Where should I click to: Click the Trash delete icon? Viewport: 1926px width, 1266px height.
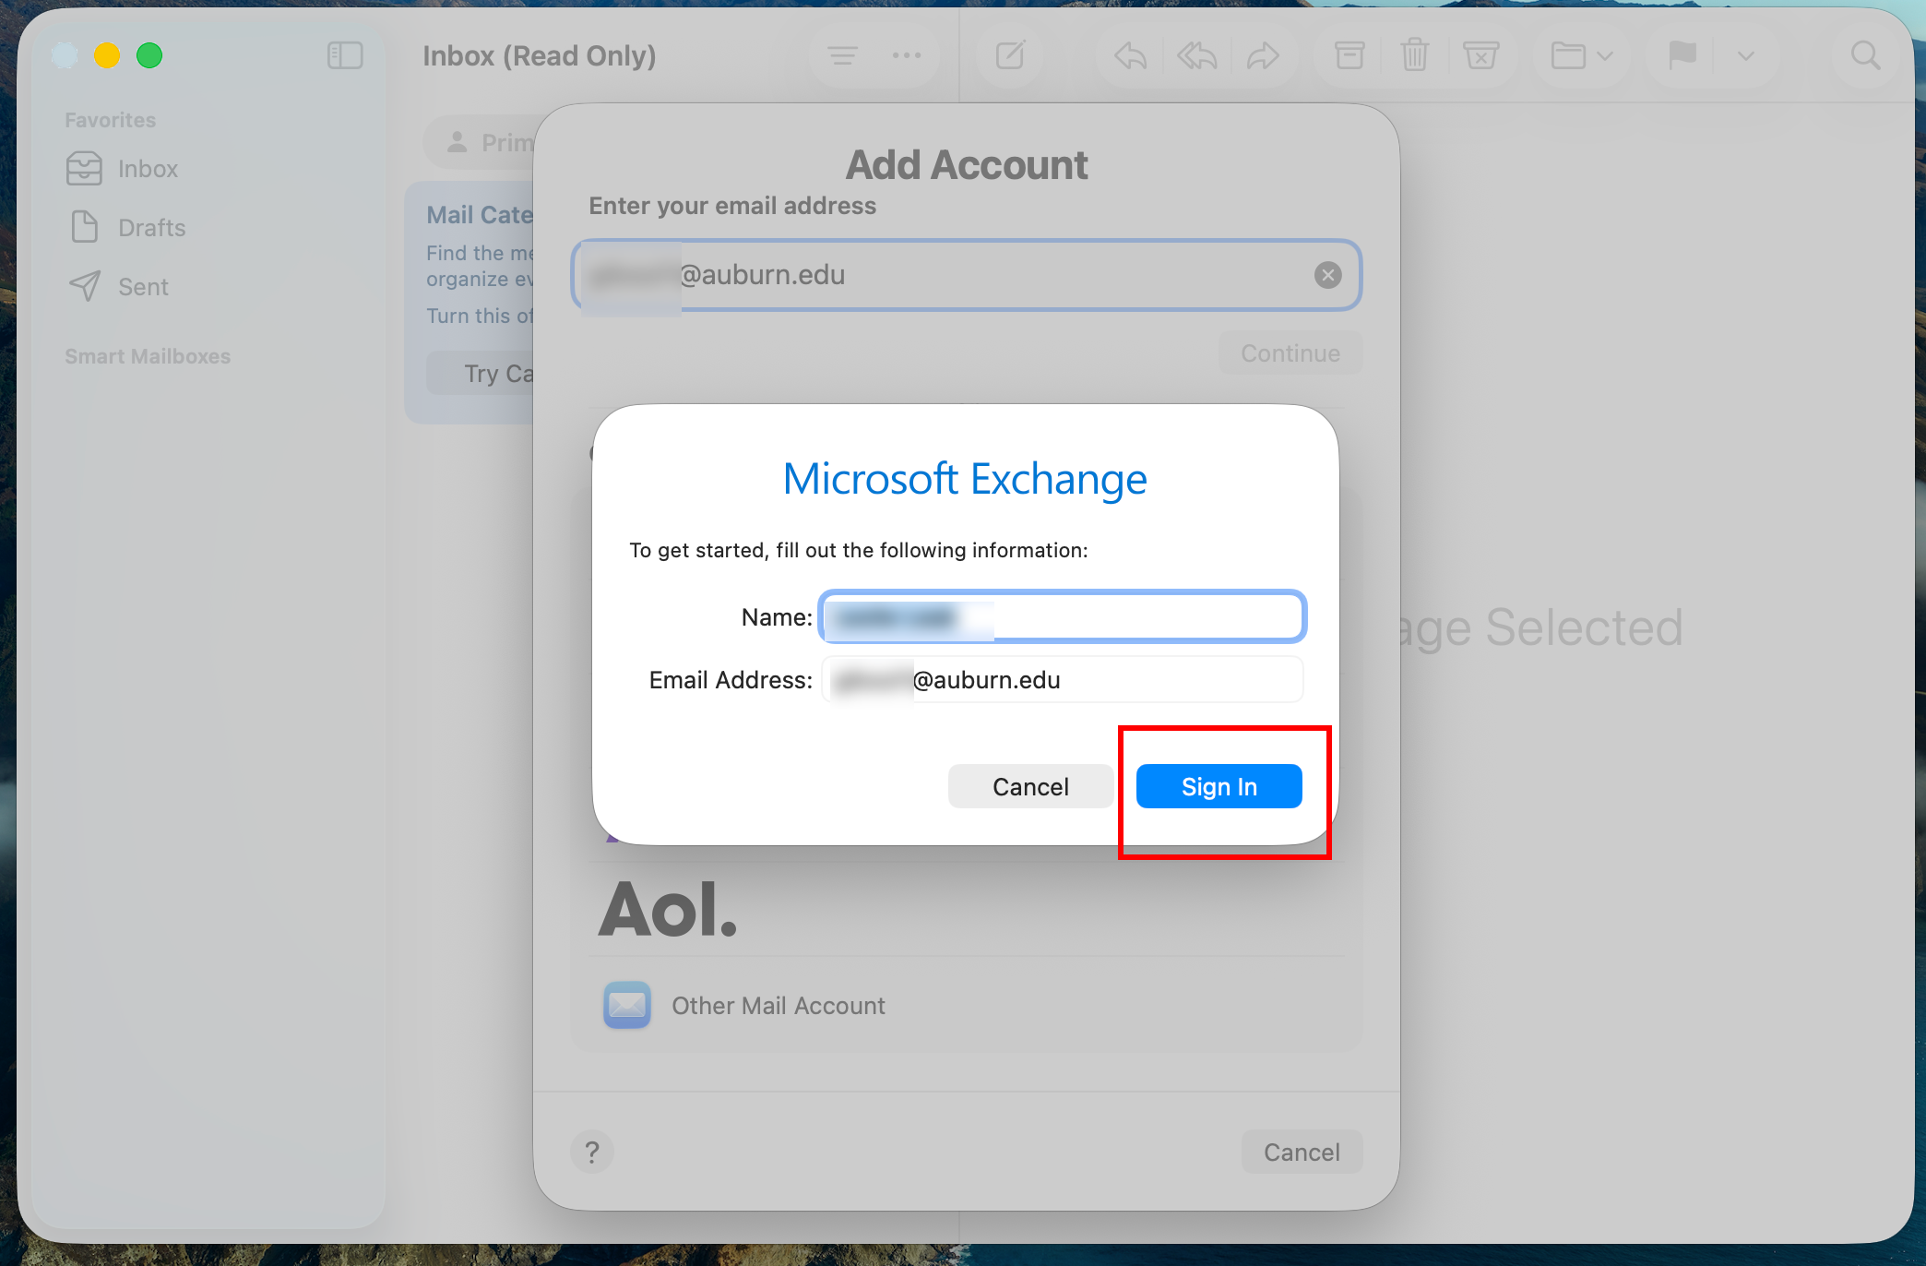point(1414,55)
